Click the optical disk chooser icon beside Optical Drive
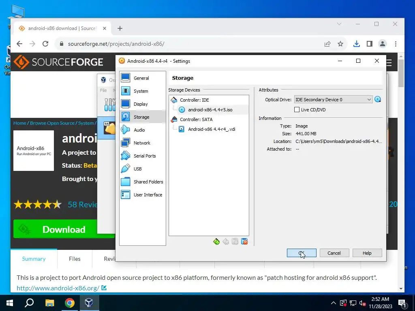Image resolution: width=415 pixels, height=311 pixels. (x=378, y=100)
